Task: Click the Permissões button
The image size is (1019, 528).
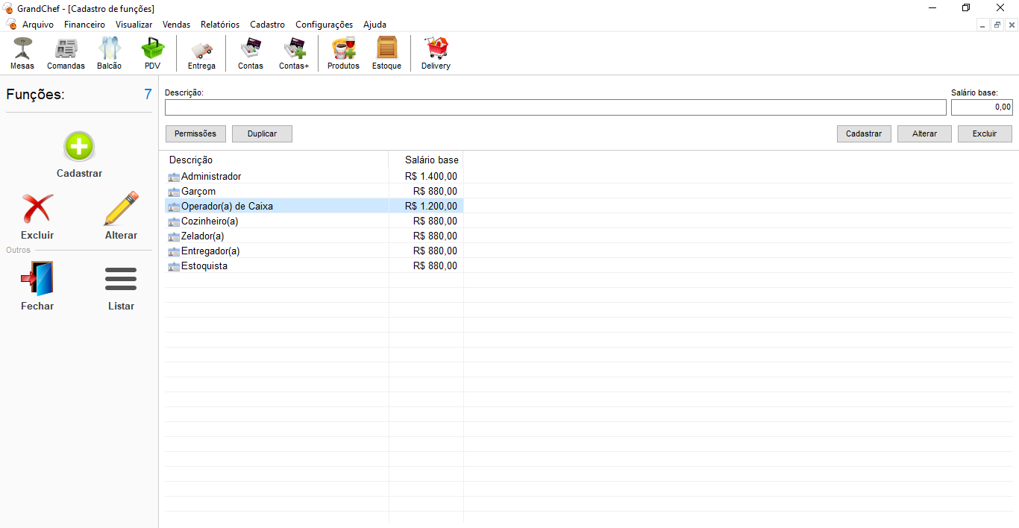Action: tap(195, 133)
